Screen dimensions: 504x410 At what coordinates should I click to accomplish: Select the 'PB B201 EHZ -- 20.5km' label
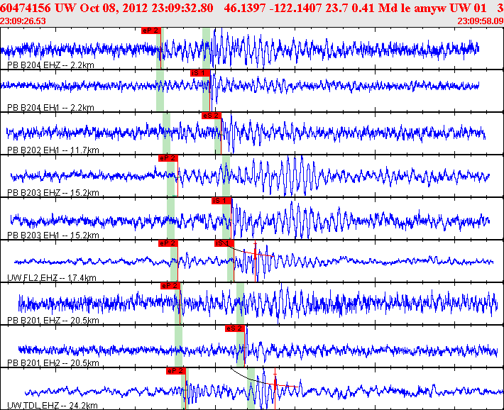click(x=53, y=321)
